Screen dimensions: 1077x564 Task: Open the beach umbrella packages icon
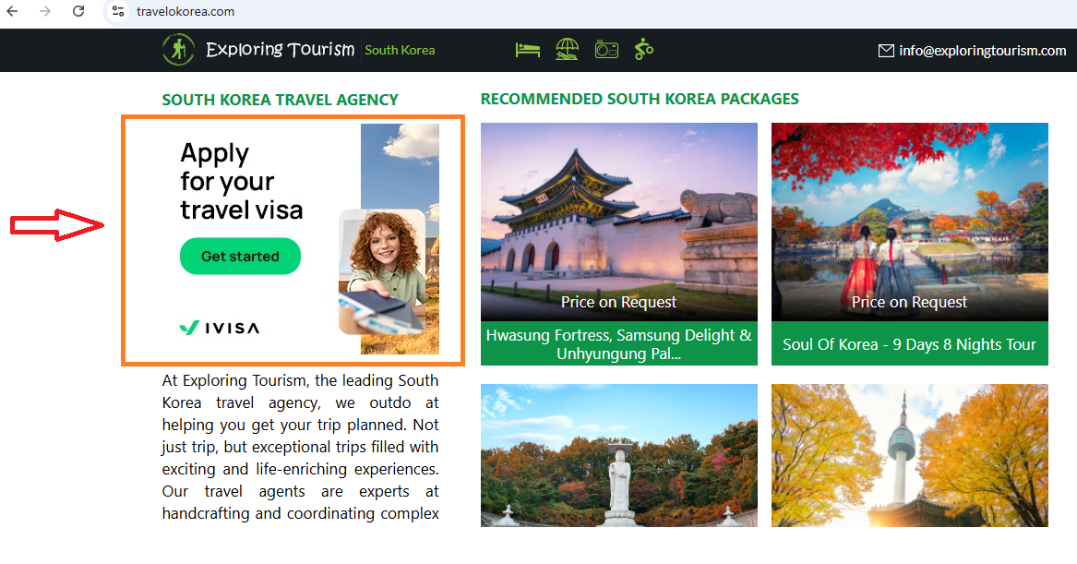pos(567,50)
